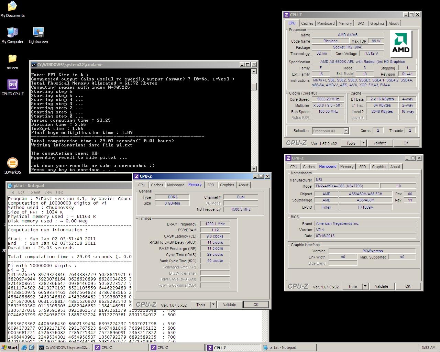Click the mainboard model FM2-A85XA-G65 field

[347, 186]
